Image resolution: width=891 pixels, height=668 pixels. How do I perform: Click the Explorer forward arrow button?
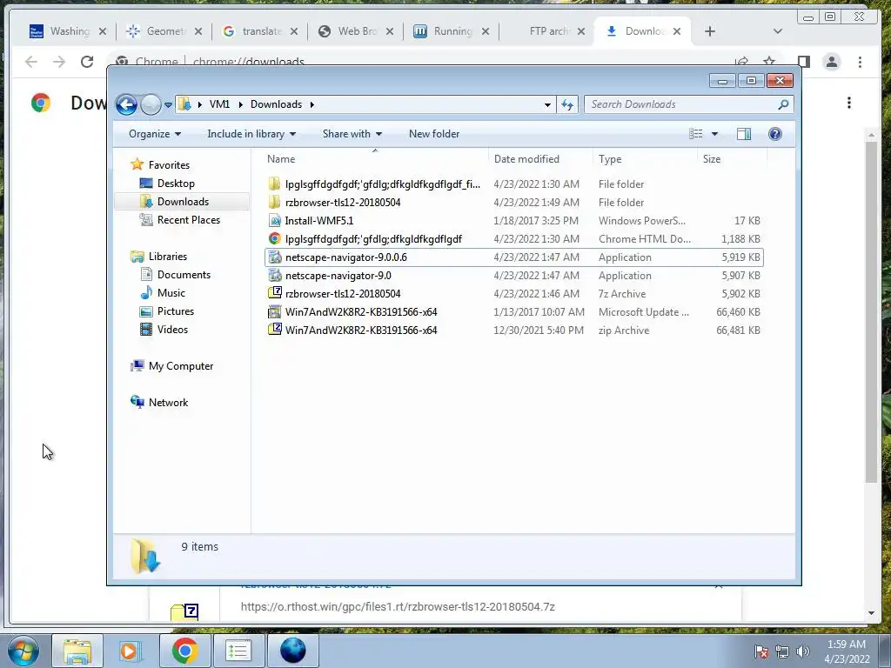[151, 104]
